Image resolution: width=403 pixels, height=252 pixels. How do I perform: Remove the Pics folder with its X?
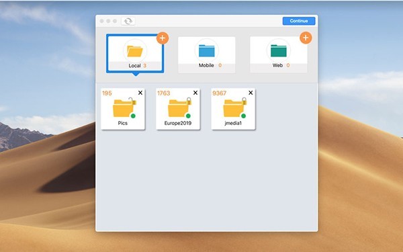(x=140, y=93)
